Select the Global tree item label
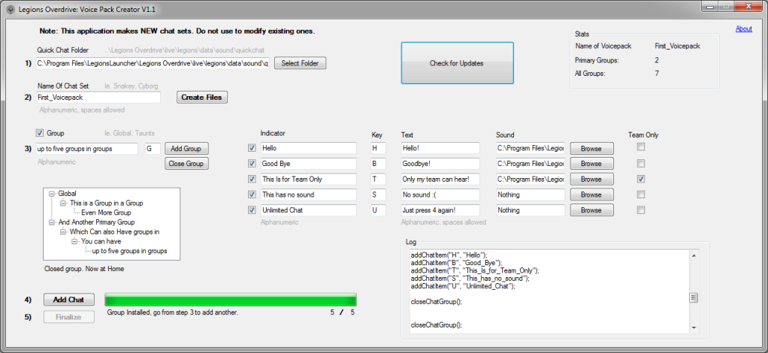768x353 pixels. [x=67, y=194]
